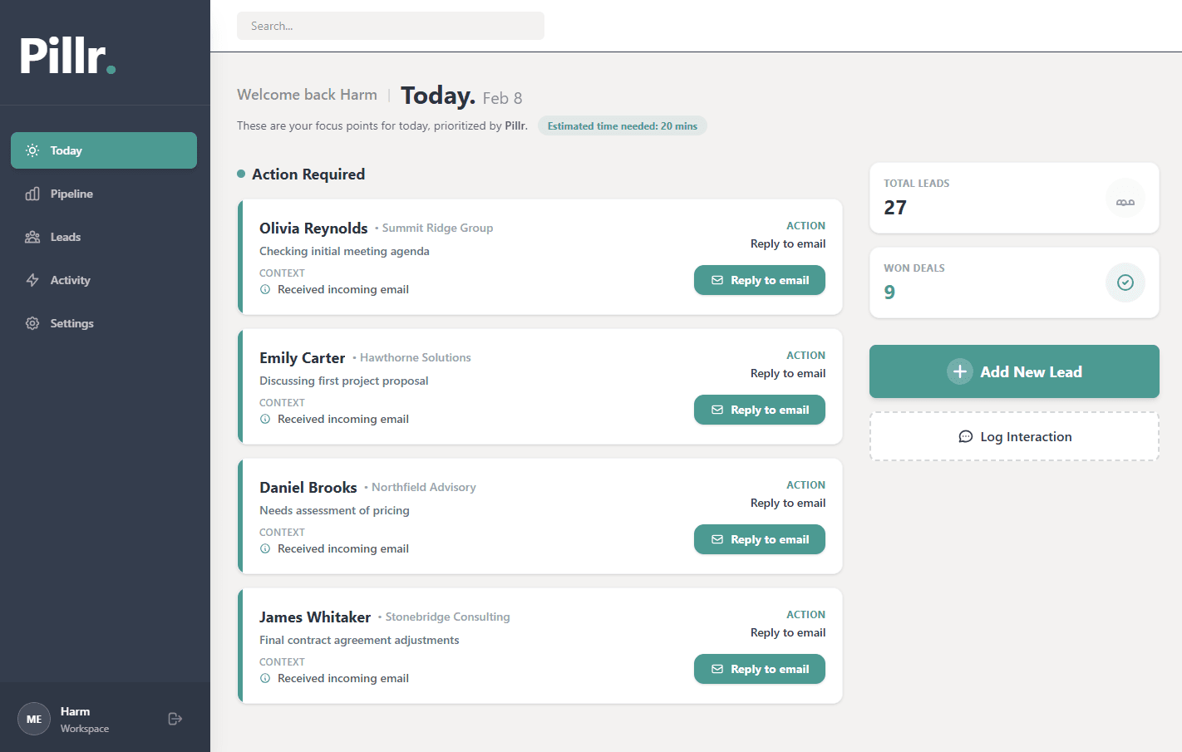Screen dimensions: 1182x752
Task: Reply to email for Daniel Brooks
Action: (759, 539)
